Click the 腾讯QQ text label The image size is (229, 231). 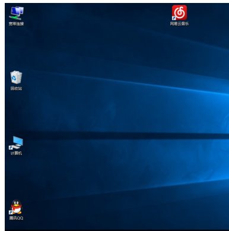coord(16,218)
